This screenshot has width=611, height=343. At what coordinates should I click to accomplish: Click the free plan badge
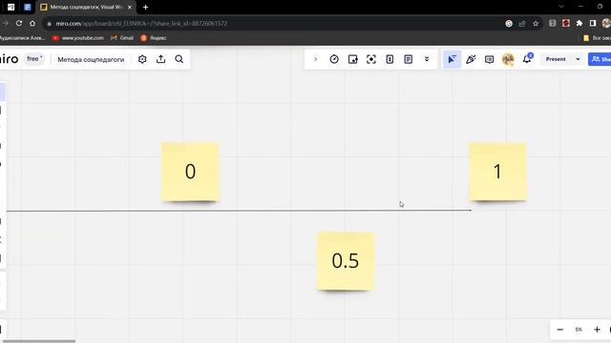click(x=34, y=59)
